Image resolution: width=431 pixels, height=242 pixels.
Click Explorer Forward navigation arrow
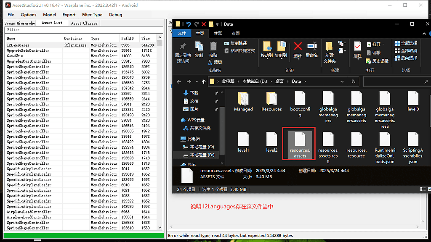(189, 82)
